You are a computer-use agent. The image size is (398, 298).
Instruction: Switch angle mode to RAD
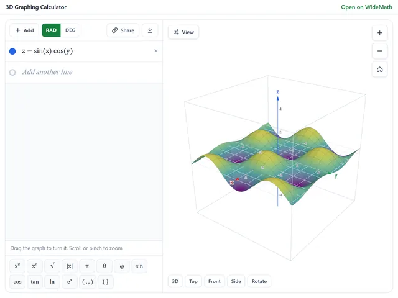[51, 30]
